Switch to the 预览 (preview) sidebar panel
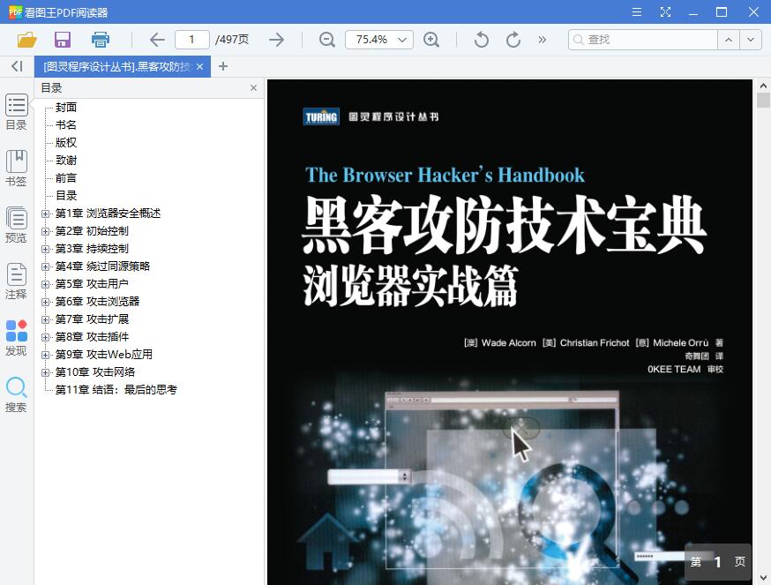771x585 pixels. click(16, 223)
